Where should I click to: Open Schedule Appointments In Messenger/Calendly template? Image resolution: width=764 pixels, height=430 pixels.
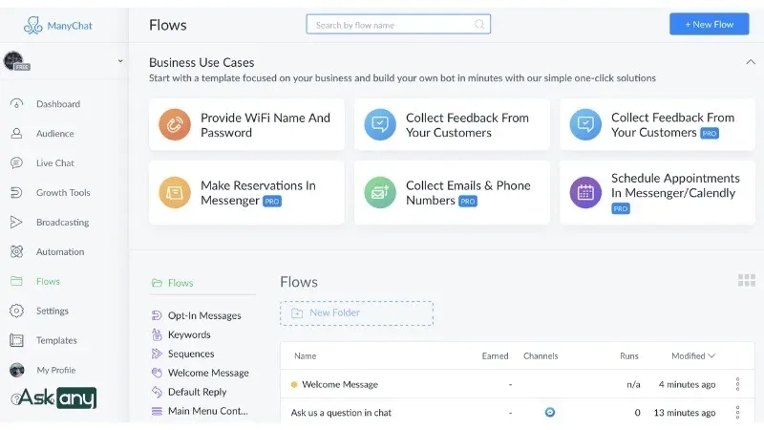tap(657, 193)
